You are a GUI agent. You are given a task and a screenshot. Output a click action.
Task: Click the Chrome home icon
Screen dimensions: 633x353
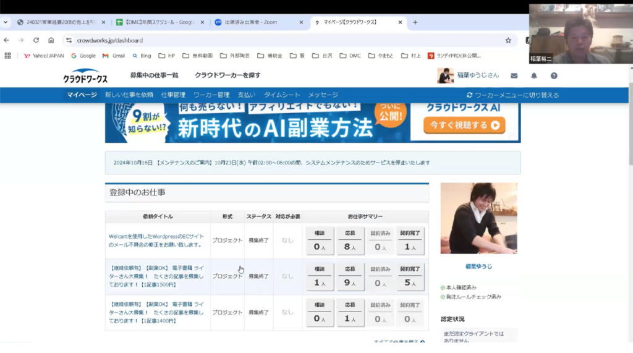click(51, 40)
